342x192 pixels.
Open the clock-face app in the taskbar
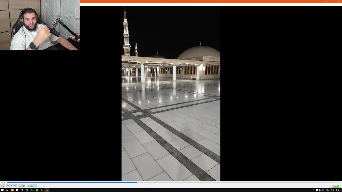pyautogui.click(x=42, y=190)
